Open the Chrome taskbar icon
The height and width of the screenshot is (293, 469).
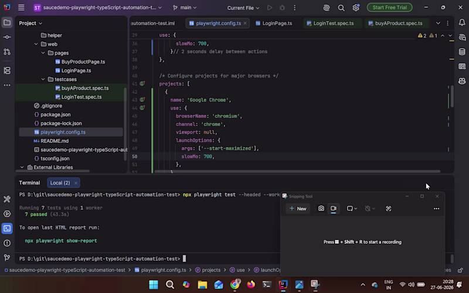click(235, 284)
